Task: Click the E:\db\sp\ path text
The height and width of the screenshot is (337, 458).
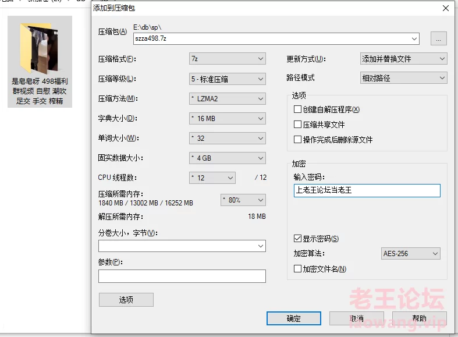Action: click(x=147, y=27)
